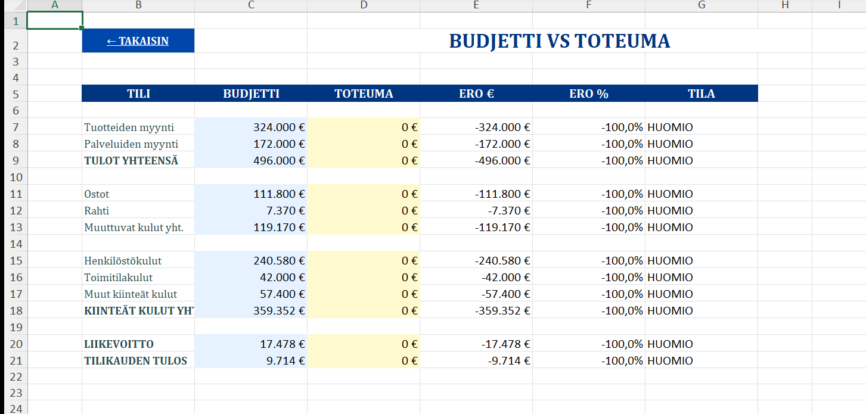
Task: Click the TILI header cell
Action: [138, 94]
